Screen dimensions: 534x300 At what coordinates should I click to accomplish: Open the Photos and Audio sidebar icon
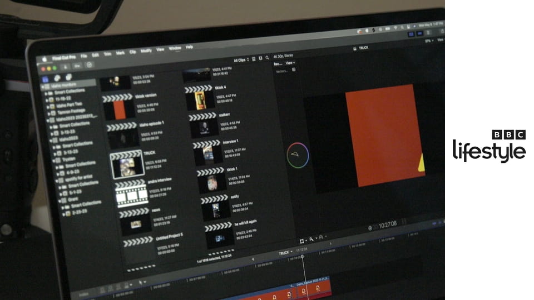[x=58, y=77]
